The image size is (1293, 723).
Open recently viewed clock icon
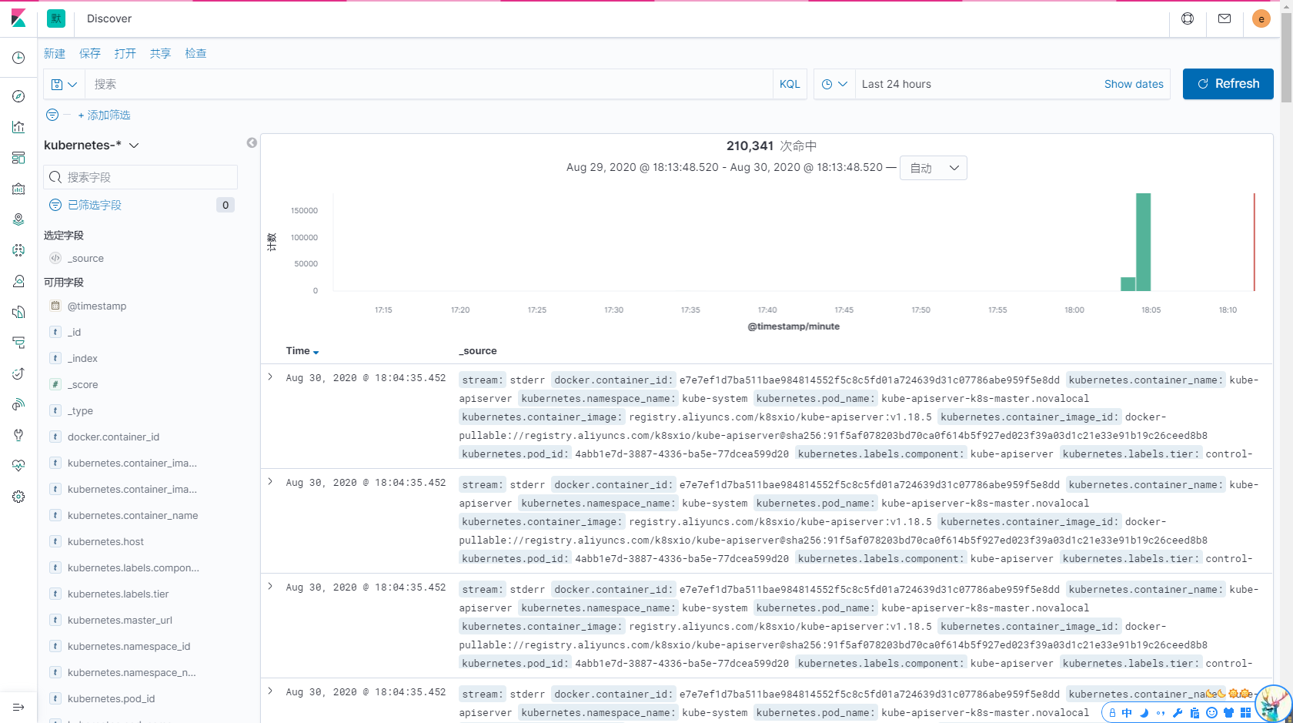[18, 58]
